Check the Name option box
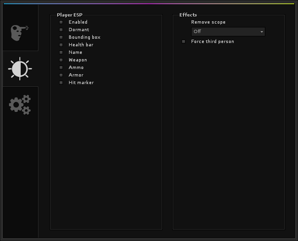 (x=61, y=52)
